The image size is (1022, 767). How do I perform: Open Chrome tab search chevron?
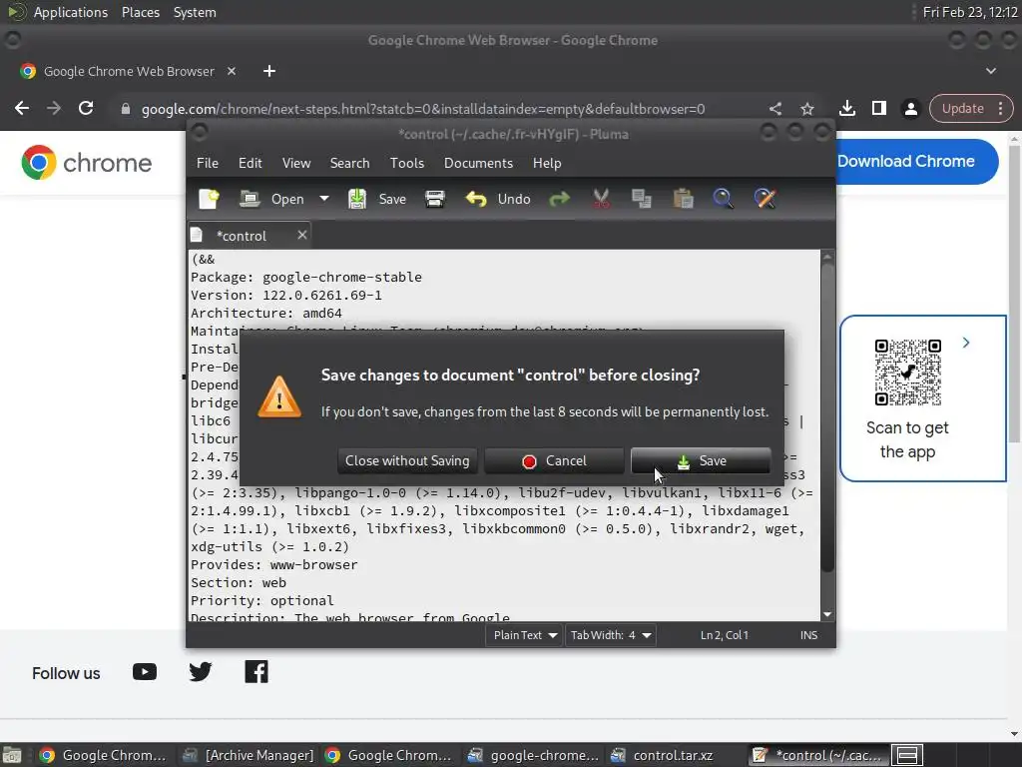pos(991,71)
